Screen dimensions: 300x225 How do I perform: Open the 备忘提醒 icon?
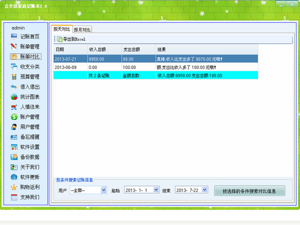pos(14,137)
